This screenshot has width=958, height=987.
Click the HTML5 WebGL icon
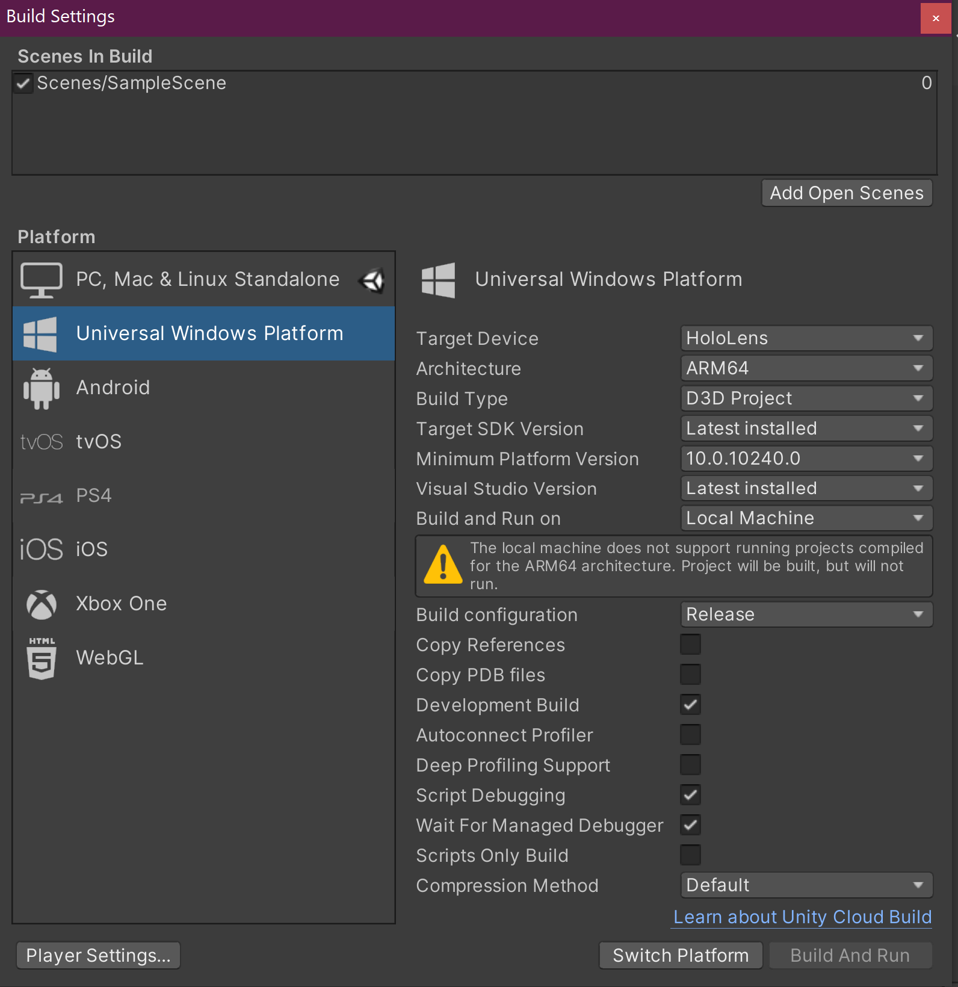[42, 658]
